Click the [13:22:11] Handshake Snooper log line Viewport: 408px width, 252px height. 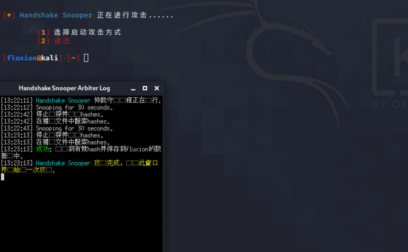[81, 100]
